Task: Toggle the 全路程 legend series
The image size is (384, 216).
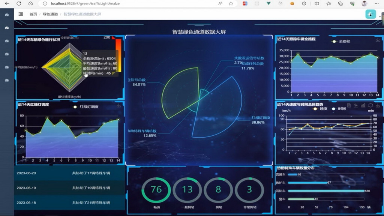Action: pos(341,41)
